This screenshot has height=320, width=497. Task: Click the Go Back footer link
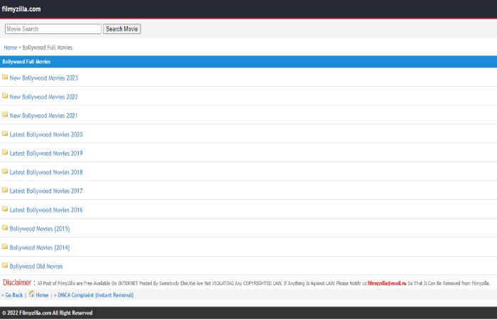tap(14, 295)
